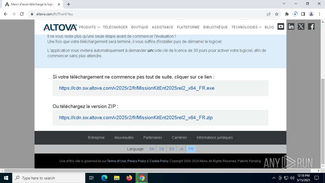Launch Firefox from taskbar
325x183 pixels.
pos(129,178)
